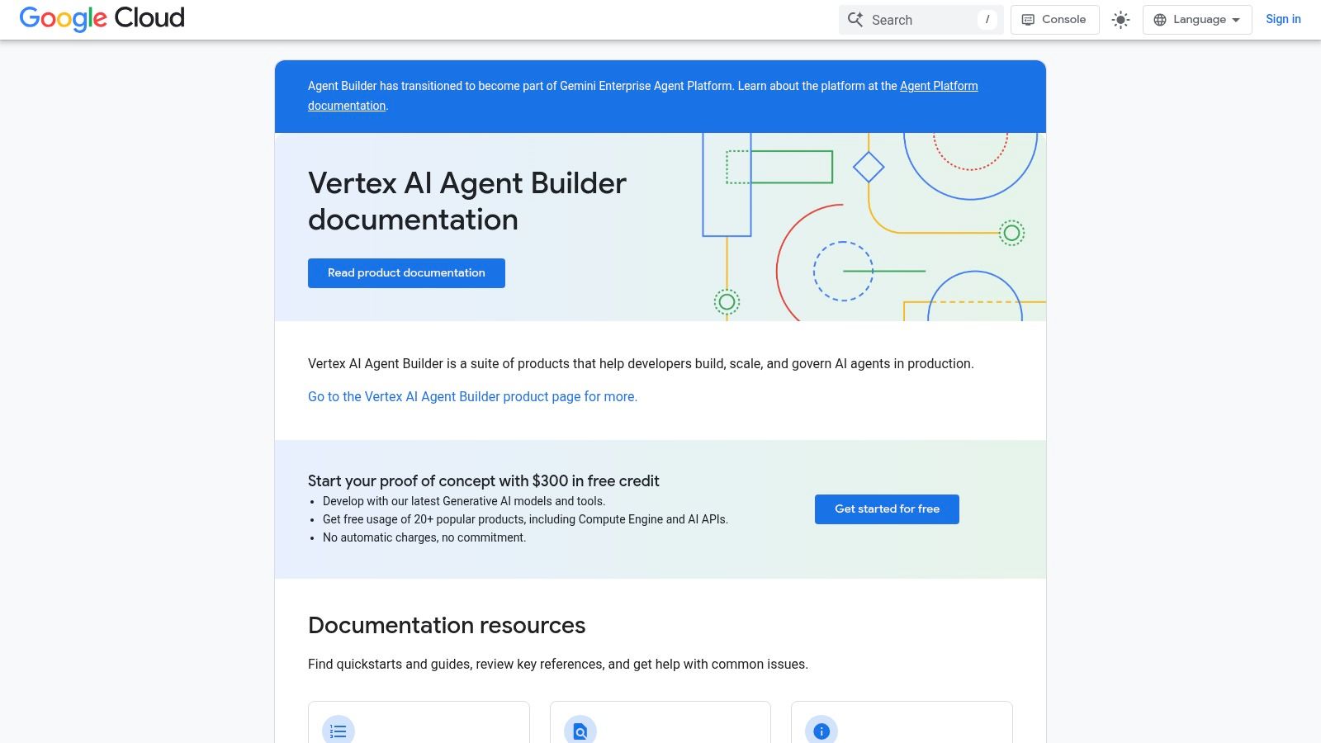Click the info icon on third resource card
The height and width of the screenshot is (743, 1321).
pos(821,731)
